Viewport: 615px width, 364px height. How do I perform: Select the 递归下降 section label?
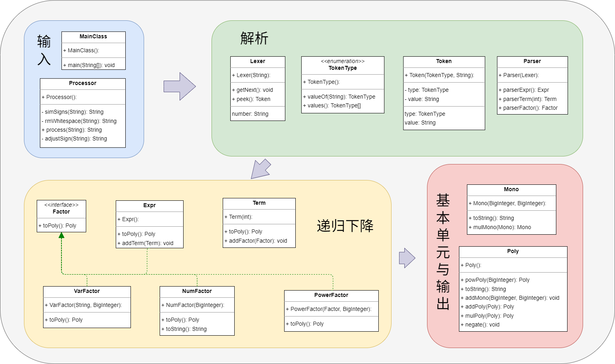345,226
